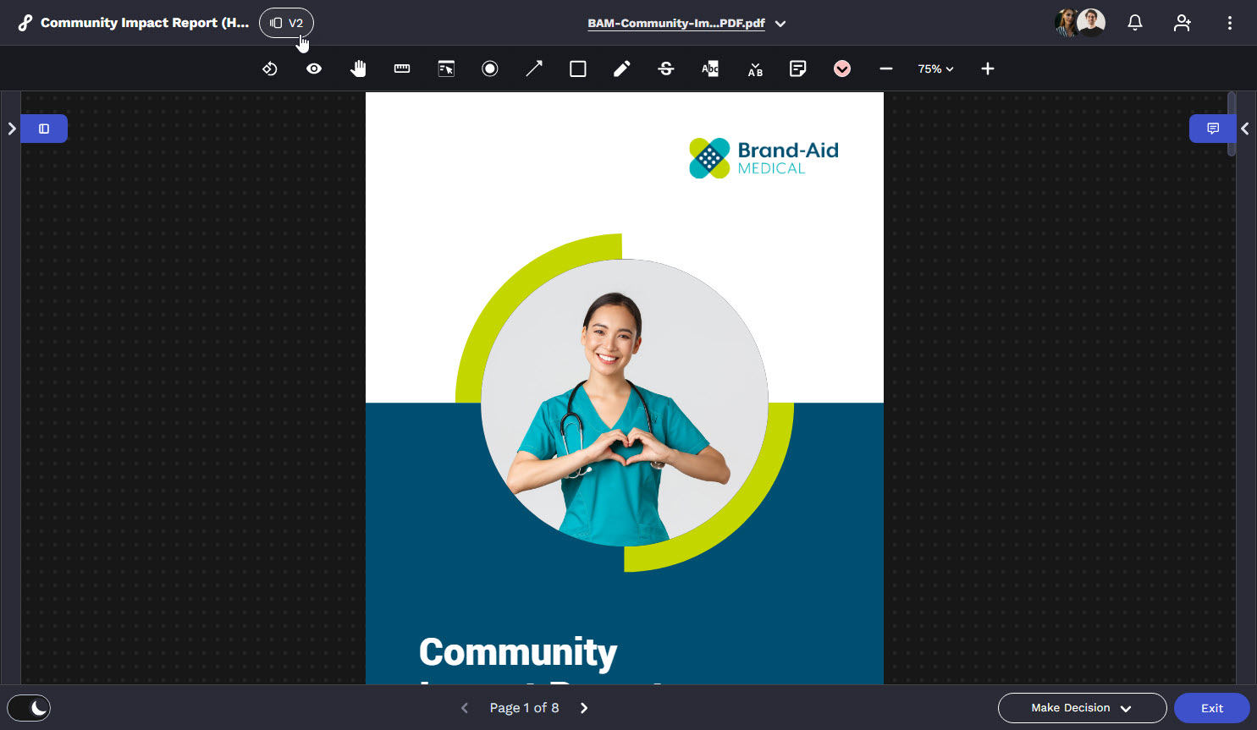Select the rectangle shape tool
This screenshot has height=730, width=1257.
[x=578, y=69]
